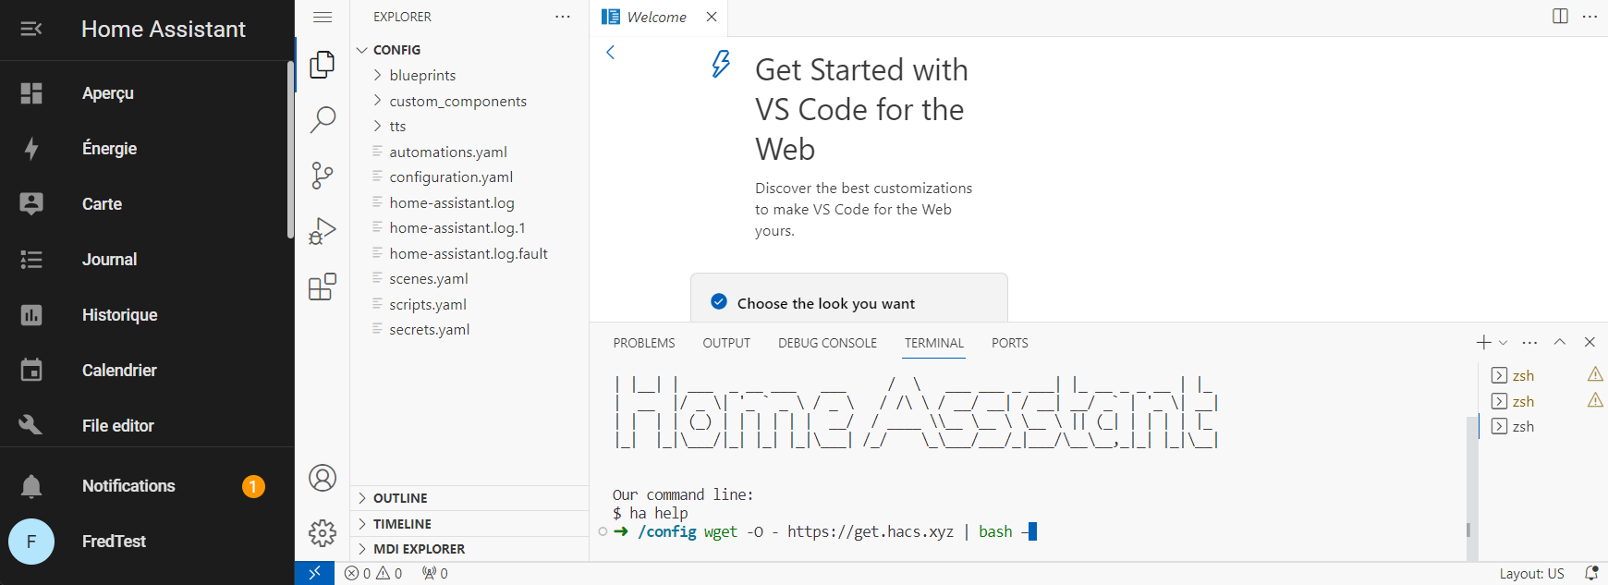Open the Run and Debug view

tap(323, 230)
